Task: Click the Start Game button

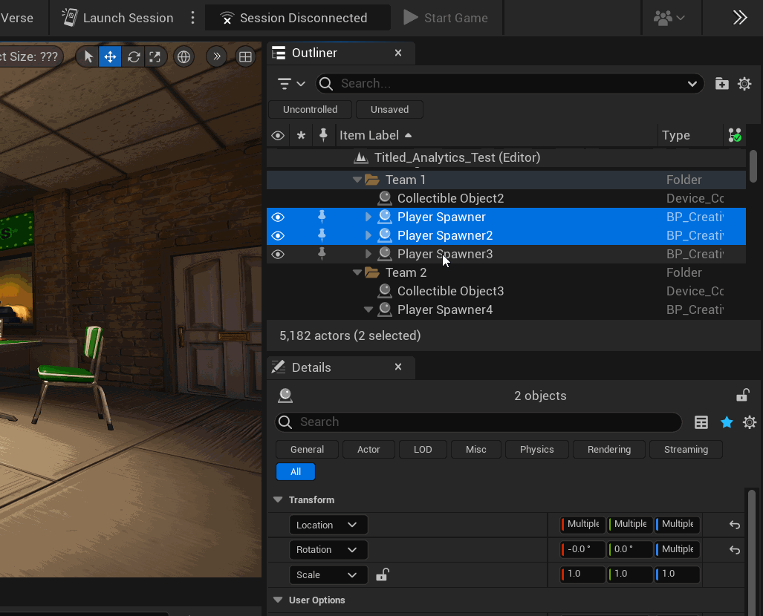Action: (x=446, y=18)
